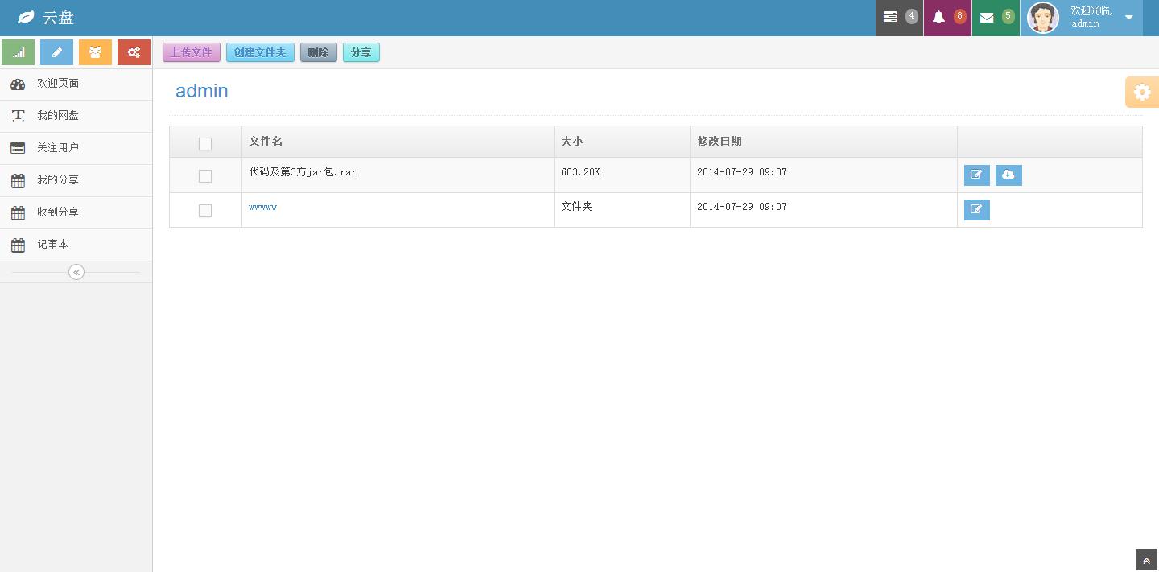Click the green signal bars shortcut icon
Screen dimensions: 1159x572
click(x=19, y=52)
